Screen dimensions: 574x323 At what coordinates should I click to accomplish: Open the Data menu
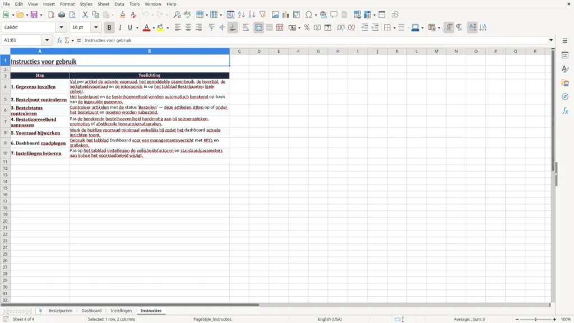pos(119,4)
